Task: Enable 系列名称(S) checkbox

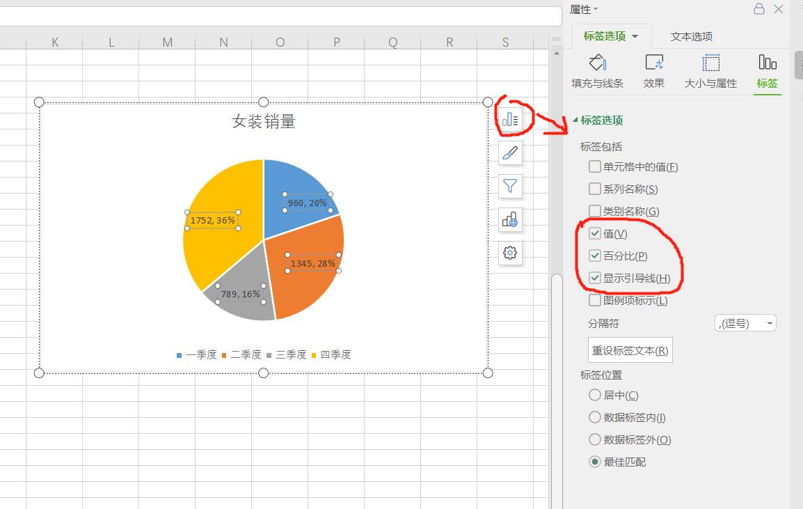Action: click(594, 189)
